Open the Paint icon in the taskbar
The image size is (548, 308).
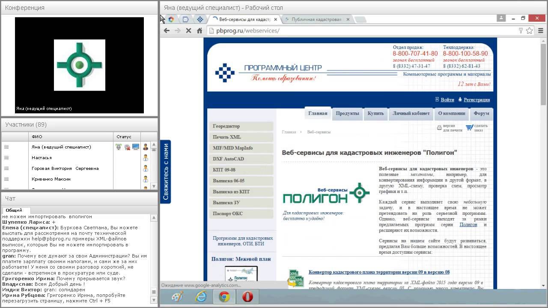177,297
